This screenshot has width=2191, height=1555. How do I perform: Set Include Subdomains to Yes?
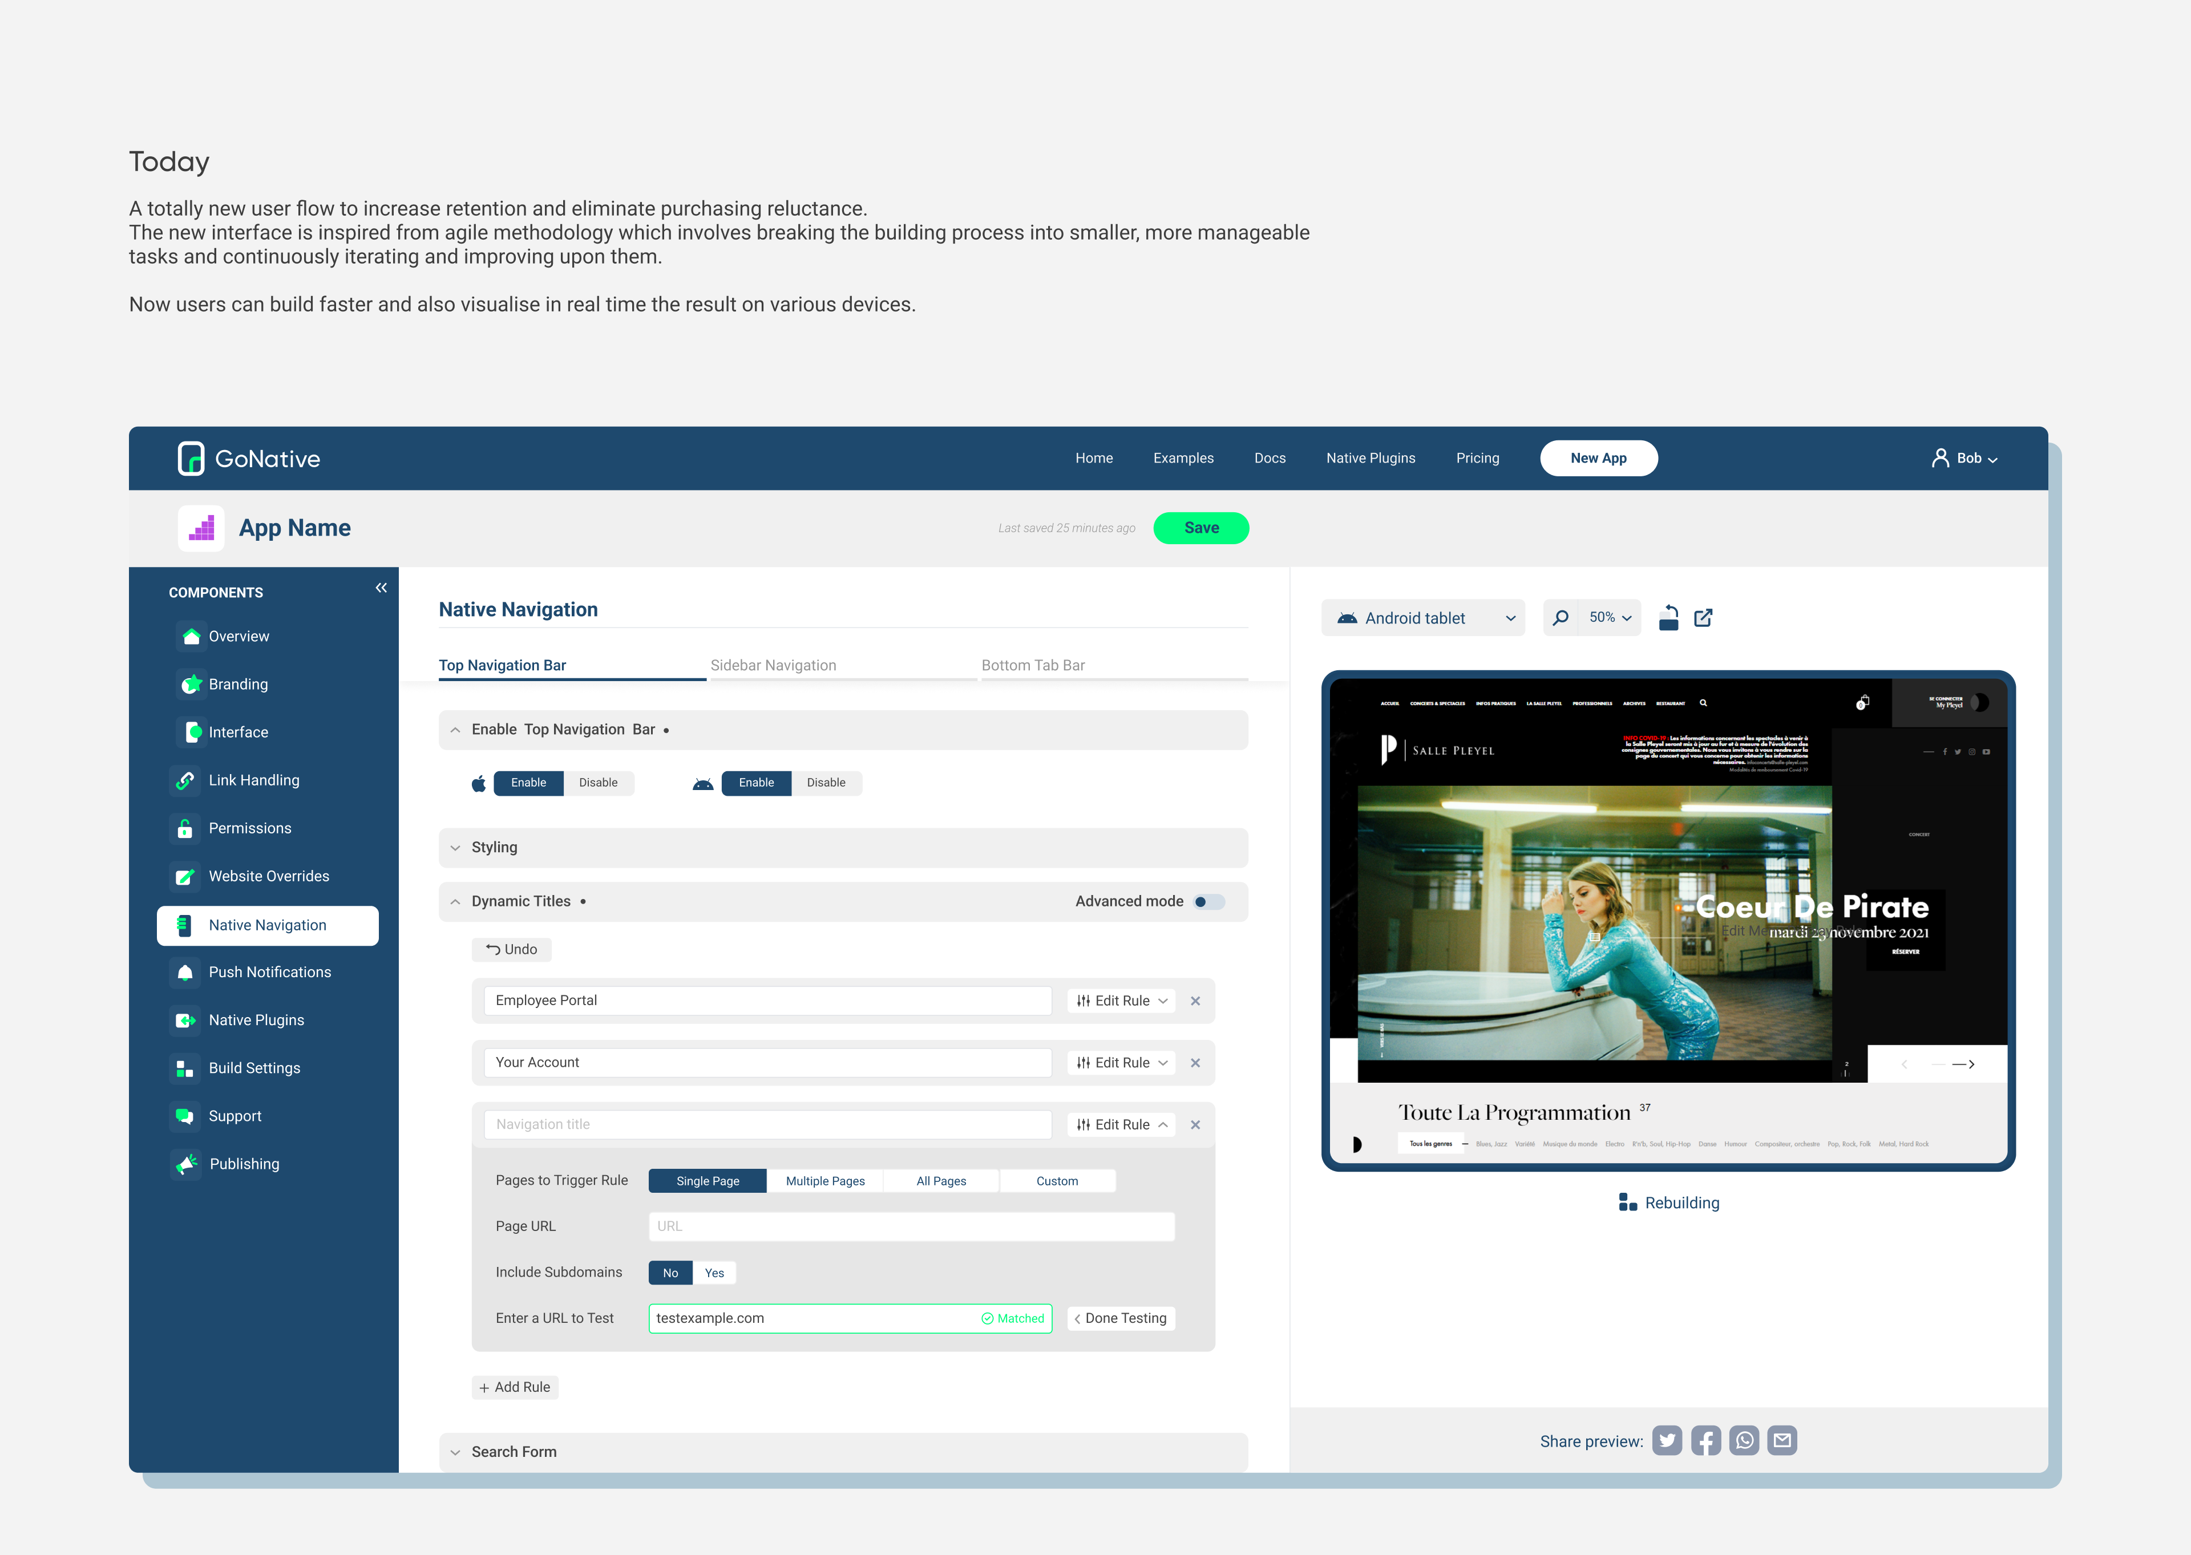coord(714,1273)
